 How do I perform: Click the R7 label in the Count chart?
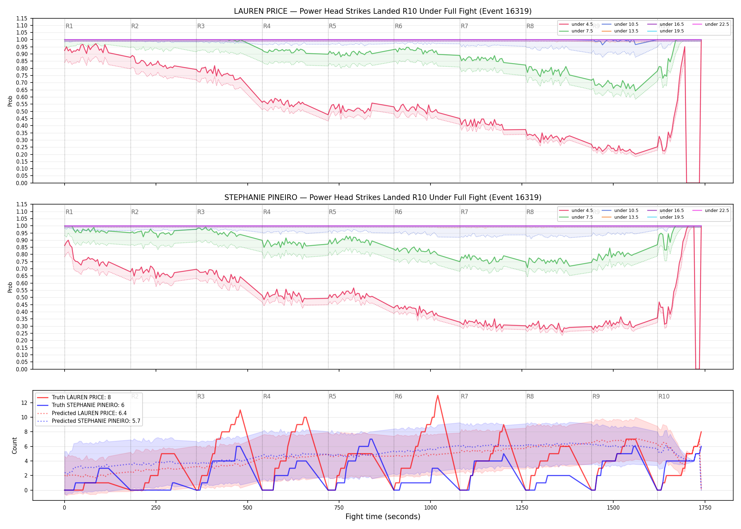(464, 396)
